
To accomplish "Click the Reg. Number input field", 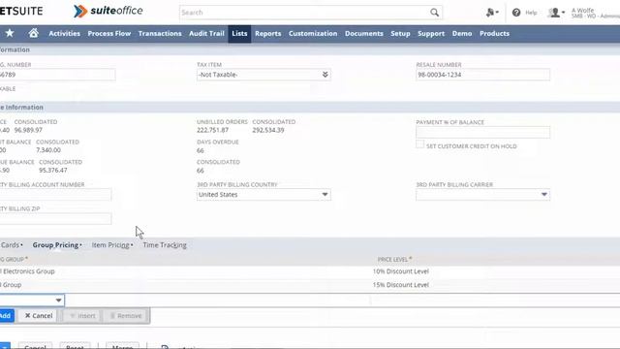I will pos(58,75).
